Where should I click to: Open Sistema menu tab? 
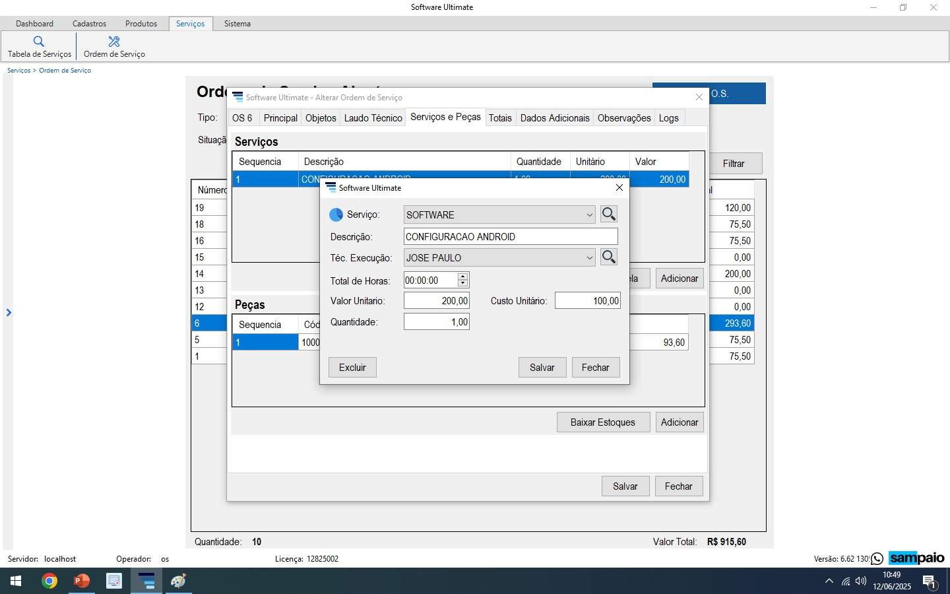click(x=237, y=23)
